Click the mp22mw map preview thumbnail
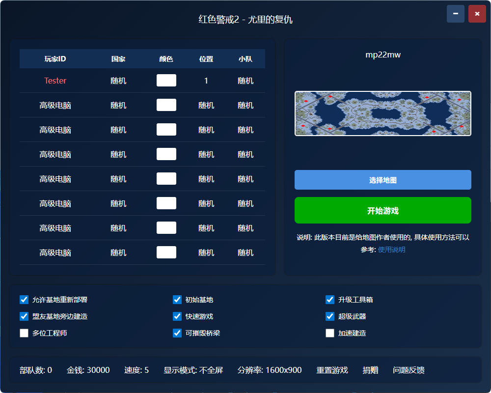The height and width of the screenshot is (393, 491). (382, 113)
